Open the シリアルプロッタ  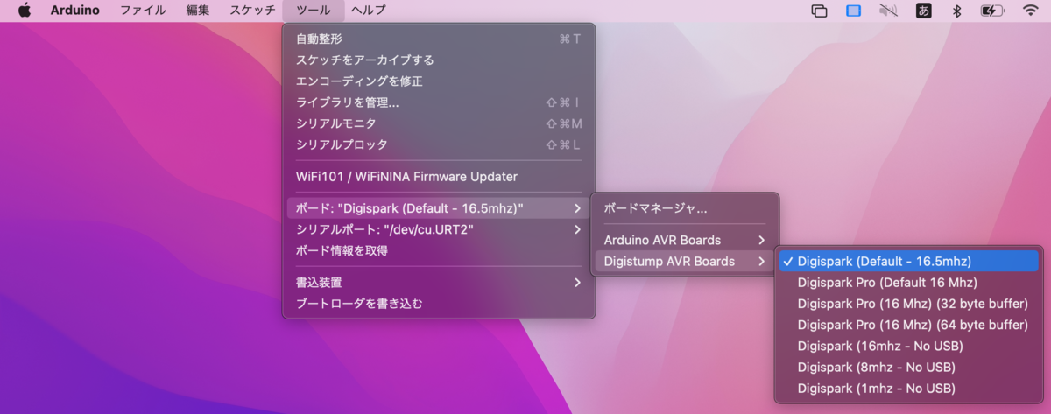tap(439, 144)
